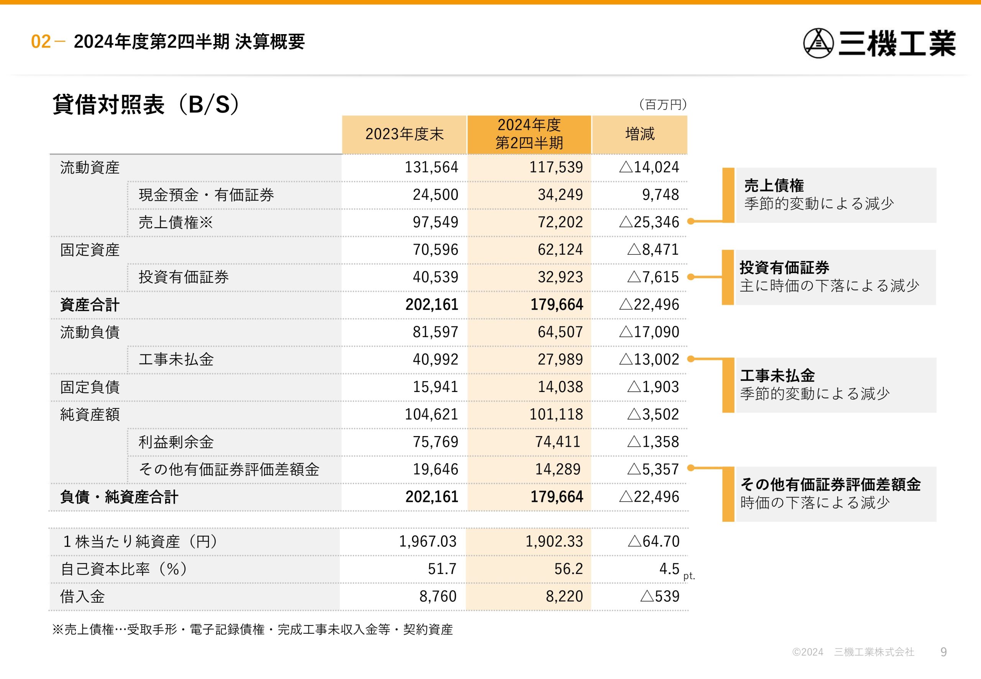Click the change value △14,024
The height and width of the screenshot is (679, 981).
[x=649, y=167]
